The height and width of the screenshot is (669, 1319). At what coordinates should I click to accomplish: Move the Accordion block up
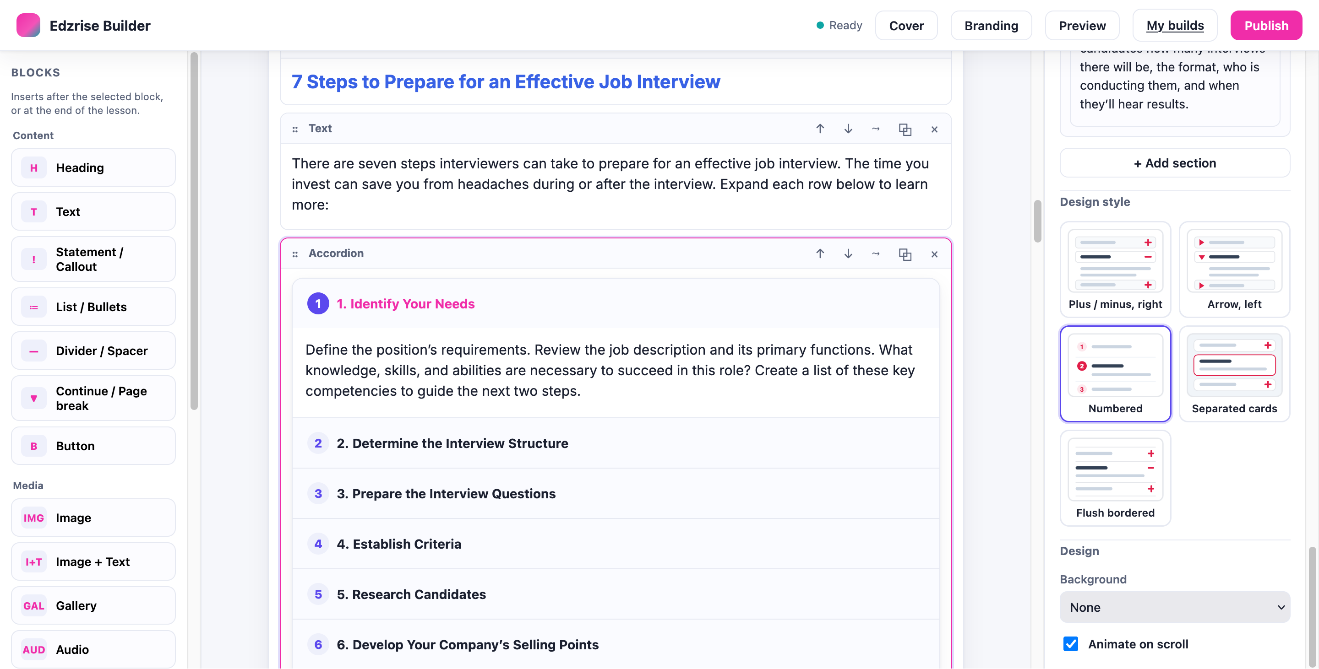point(820,254)
